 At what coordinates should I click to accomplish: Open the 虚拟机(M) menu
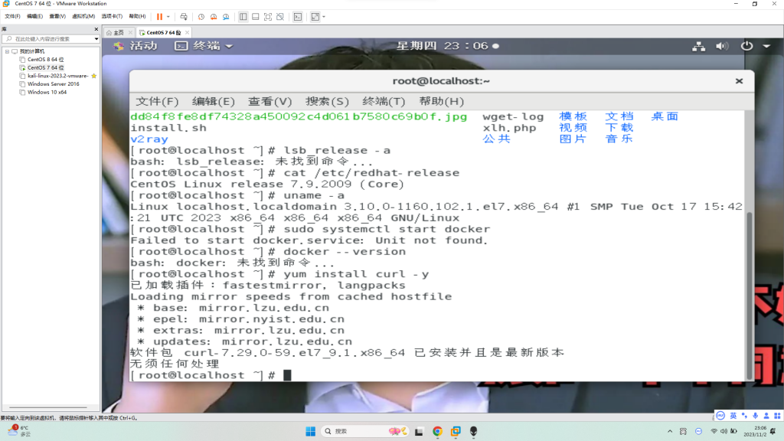click(x=83, y=16)
